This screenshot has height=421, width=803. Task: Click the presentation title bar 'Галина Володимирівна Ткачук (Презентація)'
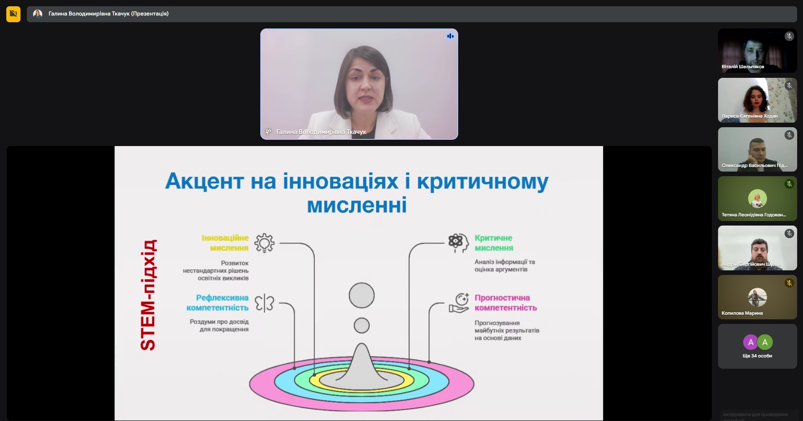pyautogui.click(x=109, y=14)
